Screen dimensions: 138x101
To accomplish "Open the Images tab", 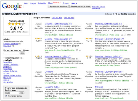I will pyautogui.click(x=33, y=3).
